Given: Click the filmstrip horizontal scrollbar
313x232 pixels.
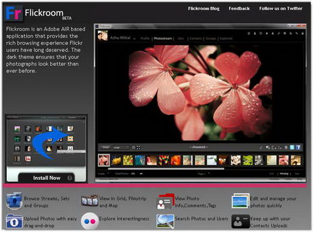Looking at the screenshot, I should click(166, 168).
